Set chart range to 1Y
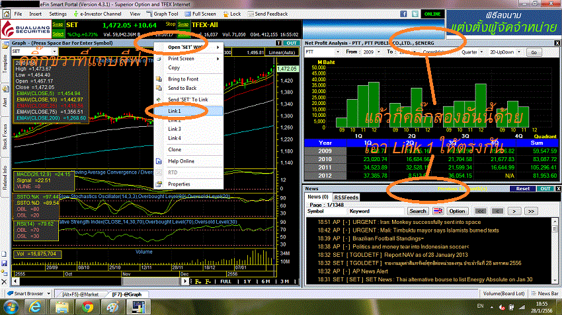 point(247,281)
